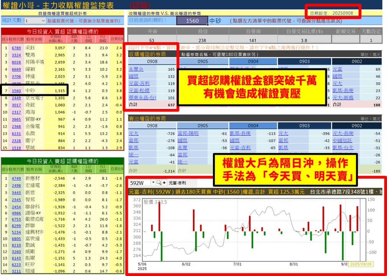The image size is (387, 276).
Task: Open stock code 2454 聯發科 link
Action: pos(16,207)
